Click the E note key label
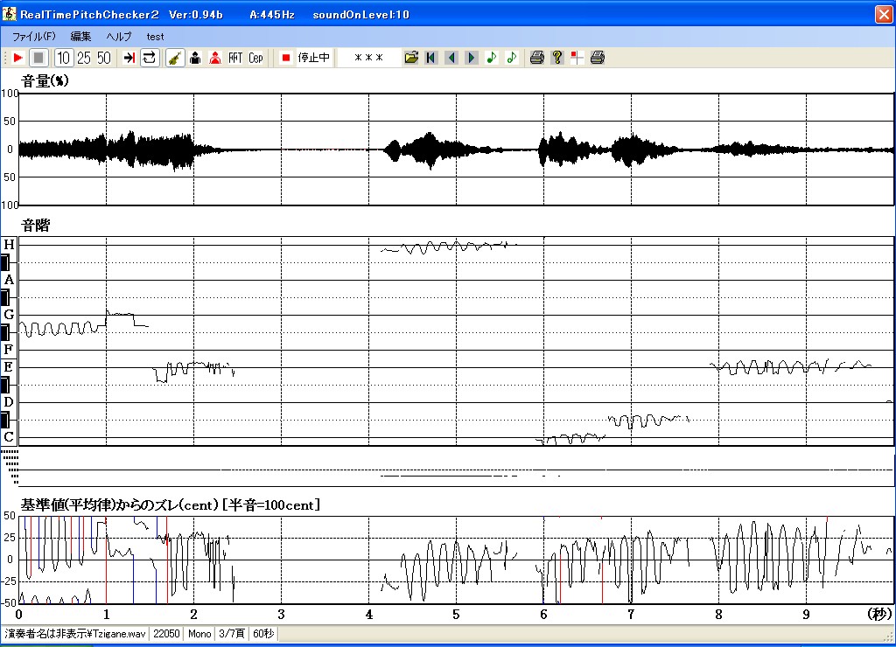The height and width of the screenshot is (647, 896). point(9,367)
